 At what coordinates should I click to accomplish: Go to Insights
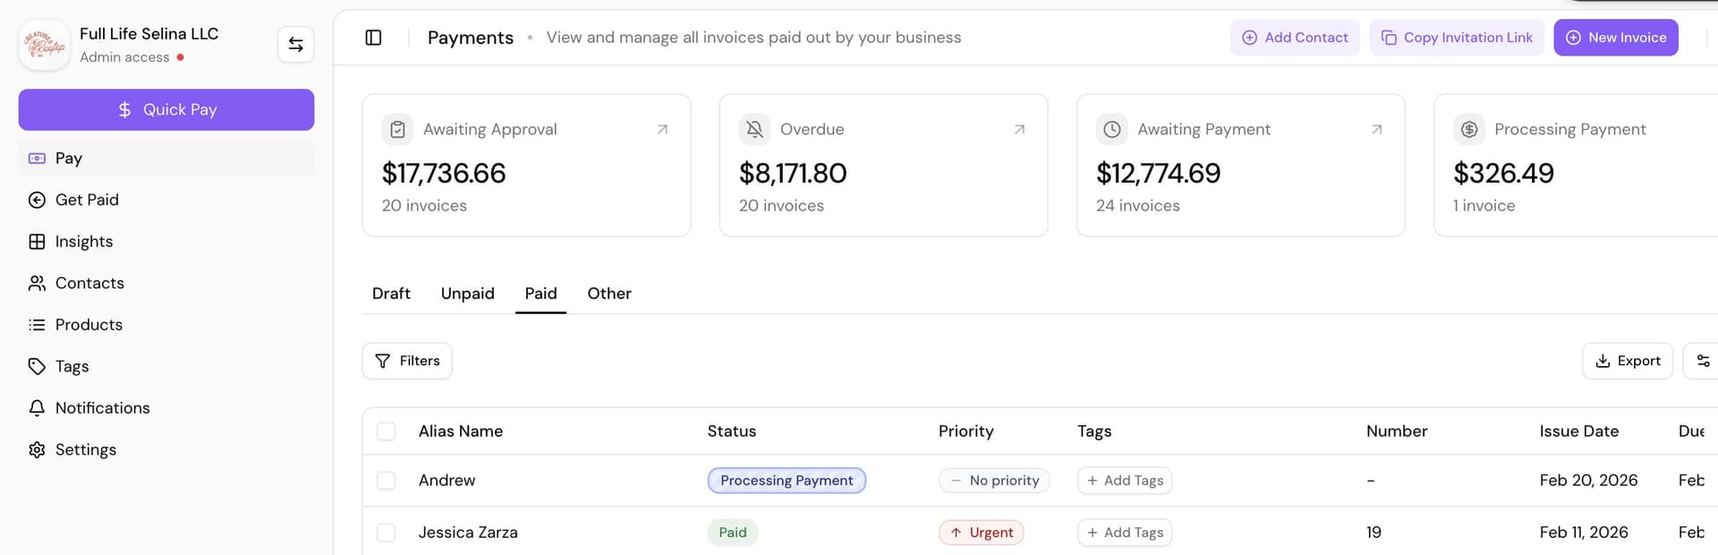[166, 242]
